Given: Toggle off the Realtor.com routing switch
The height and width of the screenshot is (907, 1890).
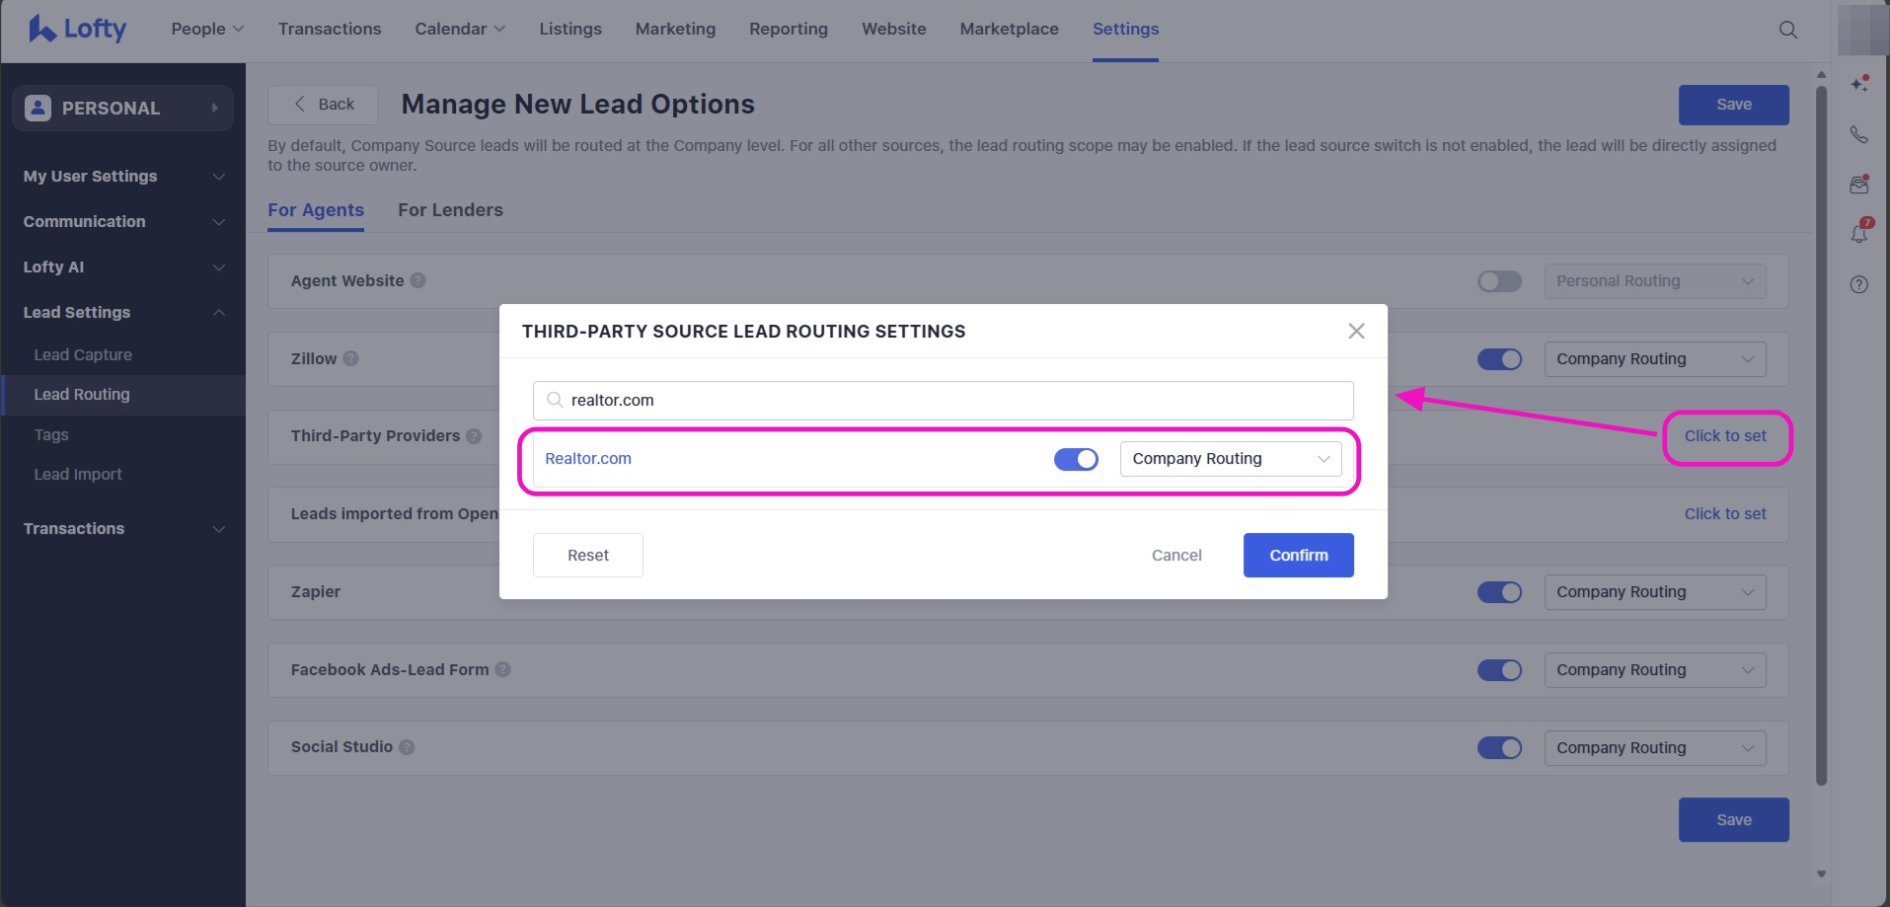Looking at the screenshot, I should pyautogui.click(x=1076, y=459).
